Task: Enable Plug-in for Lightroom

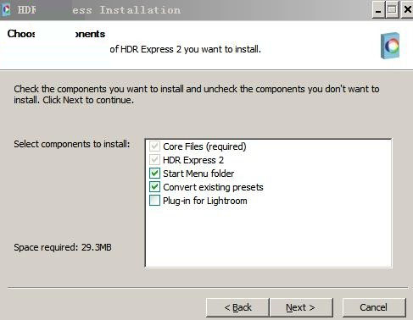Action: pyautogui.click(x=154, y=201)
